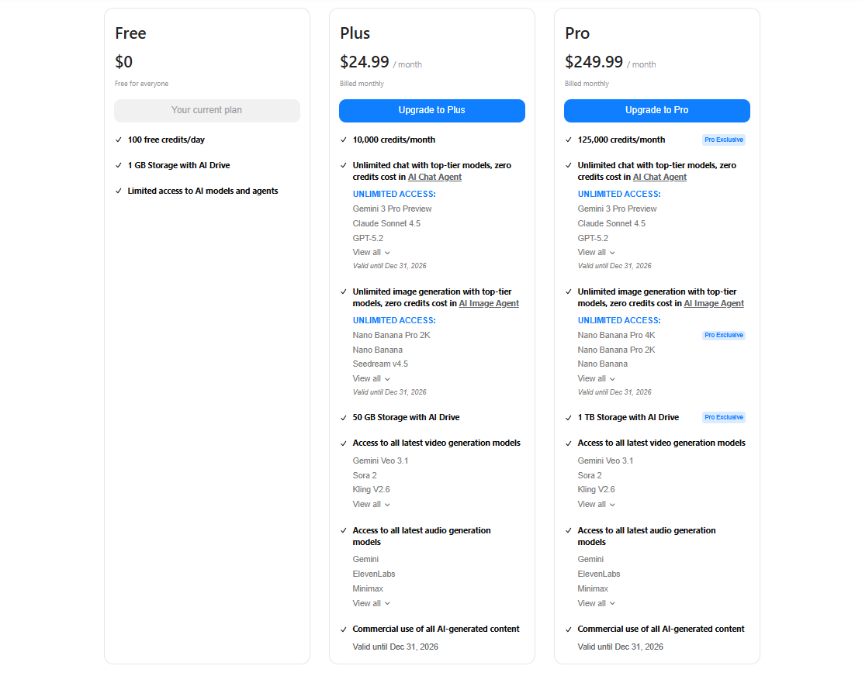Click checkmark icon beside 100 free credits/day

119,140
